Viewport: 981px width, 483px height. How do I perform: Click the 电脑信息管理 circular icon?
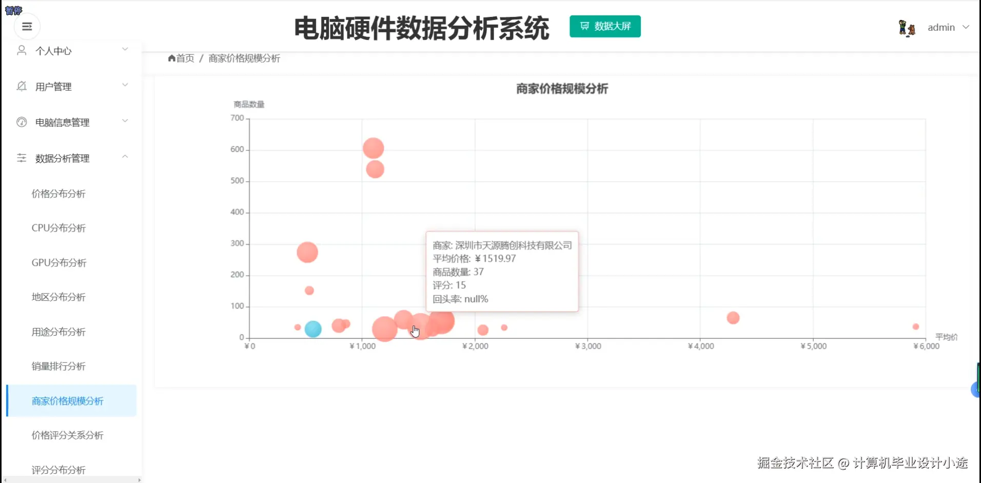pos(21,122)
